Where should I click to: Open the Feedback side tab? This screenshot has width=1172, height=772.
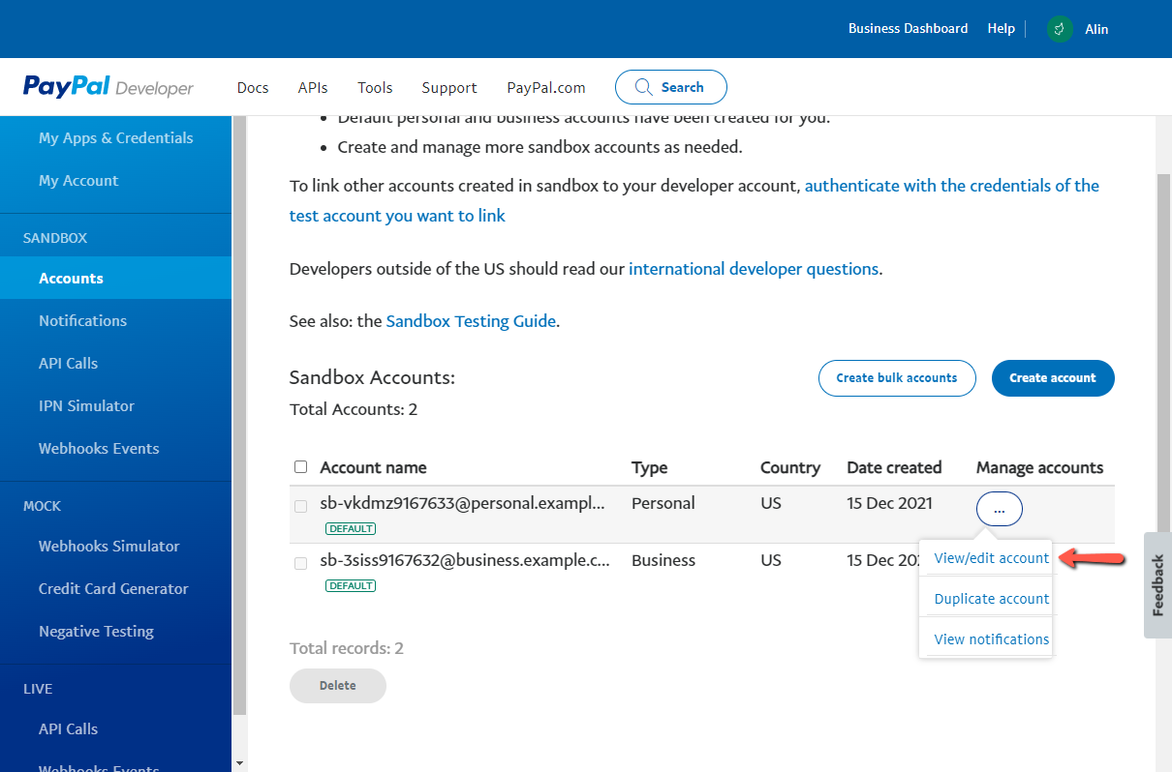tap(1157, 584)
